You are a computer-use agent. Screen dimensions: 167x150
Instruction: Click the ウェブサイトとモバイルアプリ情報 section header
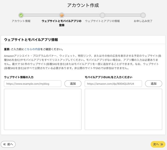[31, 40]
